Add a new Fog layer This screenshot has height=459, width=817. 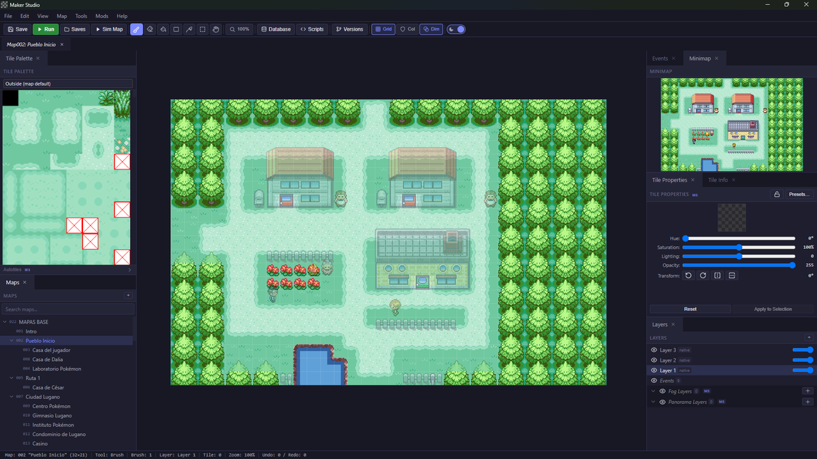[807, 391]
